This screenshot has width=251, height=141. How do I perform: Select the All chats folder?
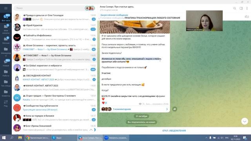[x=6, y=17]
